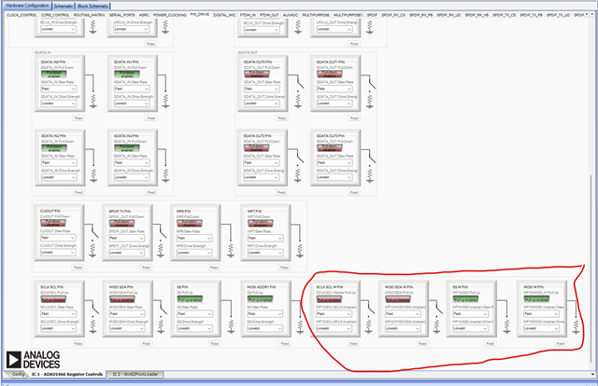Switch to Block Schematic tab
Viewport: 598px width, 386px height.
93,7
